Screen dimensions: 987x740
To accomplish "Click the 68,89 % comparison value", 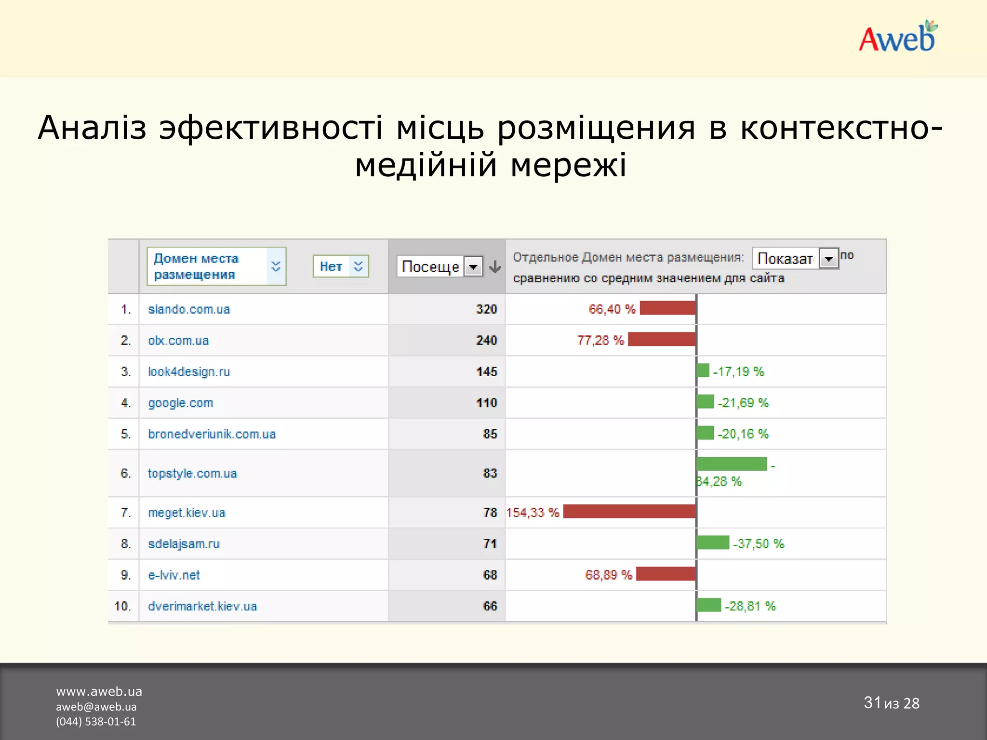I will [609, 575].
